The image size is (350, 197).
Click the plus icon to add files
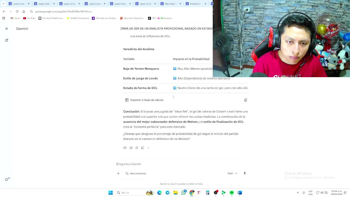point(118,173)
